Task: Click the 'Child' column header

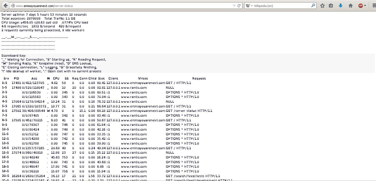Action: click(x=92, y=79)
